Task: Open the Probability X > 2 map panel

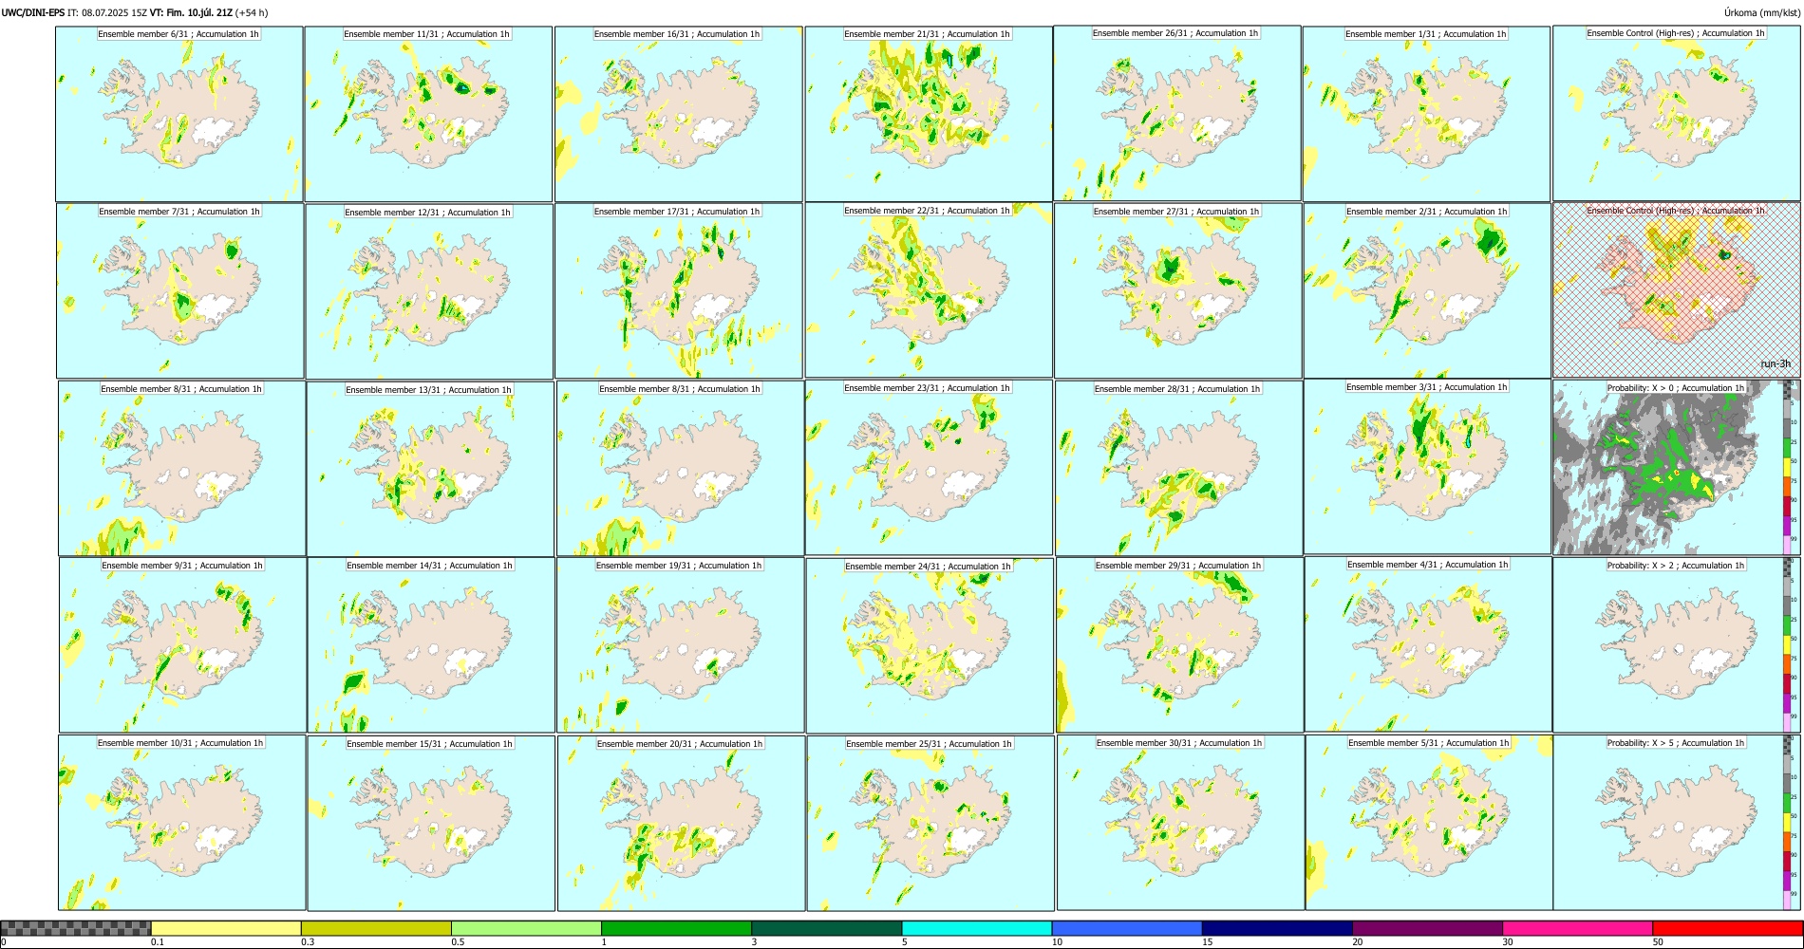Action: click(x=1669, y=644)
